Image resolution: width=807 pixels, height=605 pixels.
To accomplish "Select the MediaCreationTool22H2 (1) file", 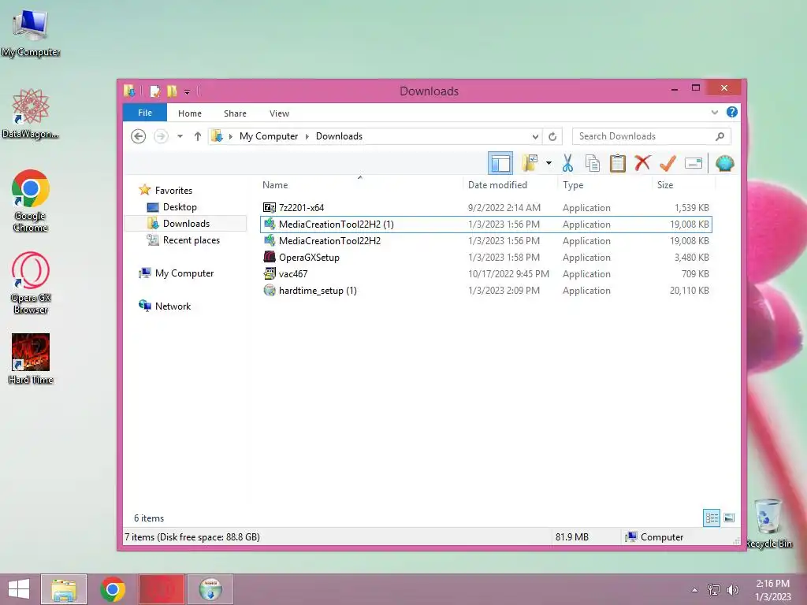I will pyautogui.click(x=486, y=225).
